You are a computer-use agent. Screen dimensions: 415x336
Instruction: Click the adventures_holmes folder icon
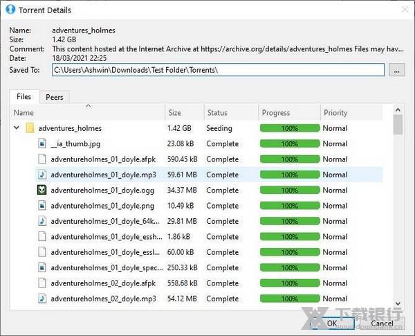coord(30,128)
